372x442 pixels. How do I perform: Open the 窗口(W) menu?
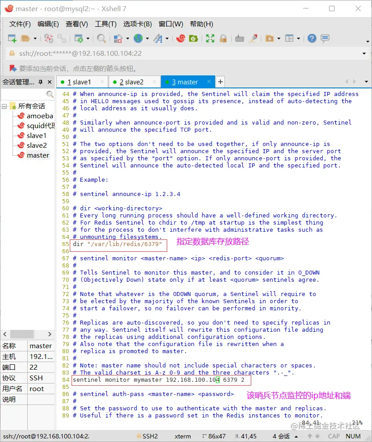click(171, 24)
